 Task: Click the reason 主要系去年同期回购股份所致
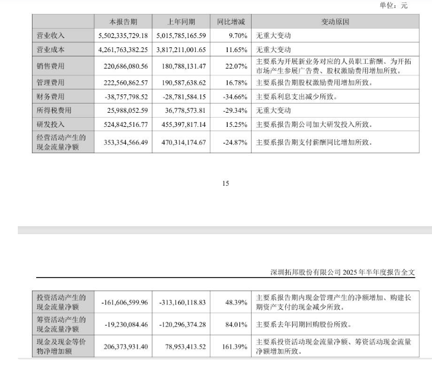click(x=304, y=324)
